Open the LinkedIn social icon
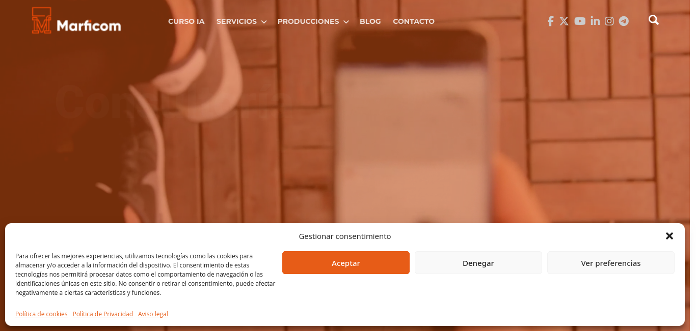The image size is (696, 331). click(x=595, y=21)
